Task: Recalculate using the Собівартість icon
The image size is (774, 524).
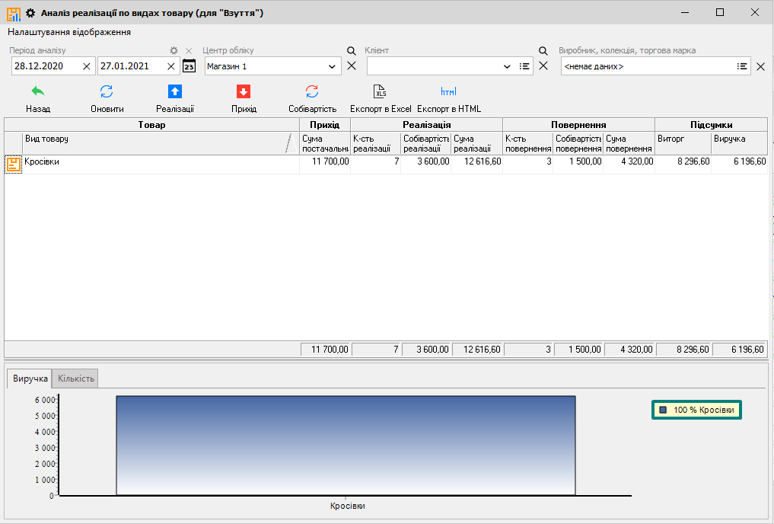Action: tap(312, 92)
